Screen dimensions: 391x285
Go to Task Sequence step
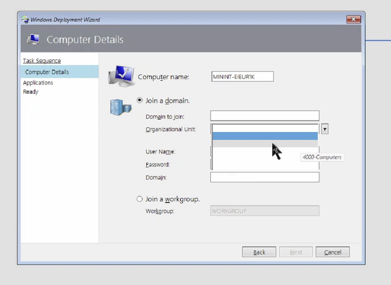tap(42, 61)
